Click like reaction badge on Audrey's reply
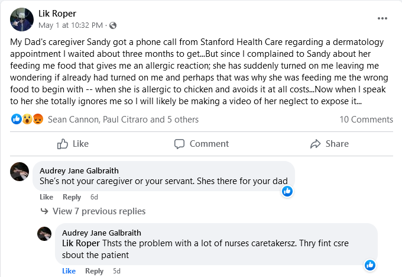 click(370, 265)
